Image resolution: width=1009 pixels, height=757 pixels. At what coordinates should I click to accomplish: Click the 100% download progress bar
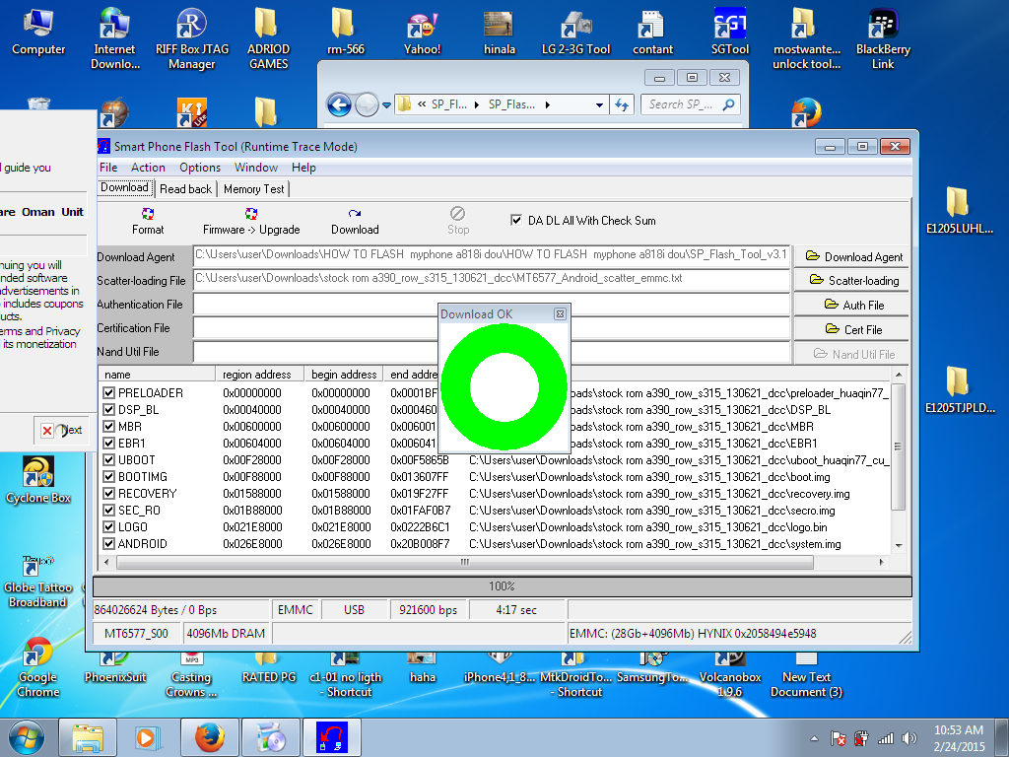point(503,586)
